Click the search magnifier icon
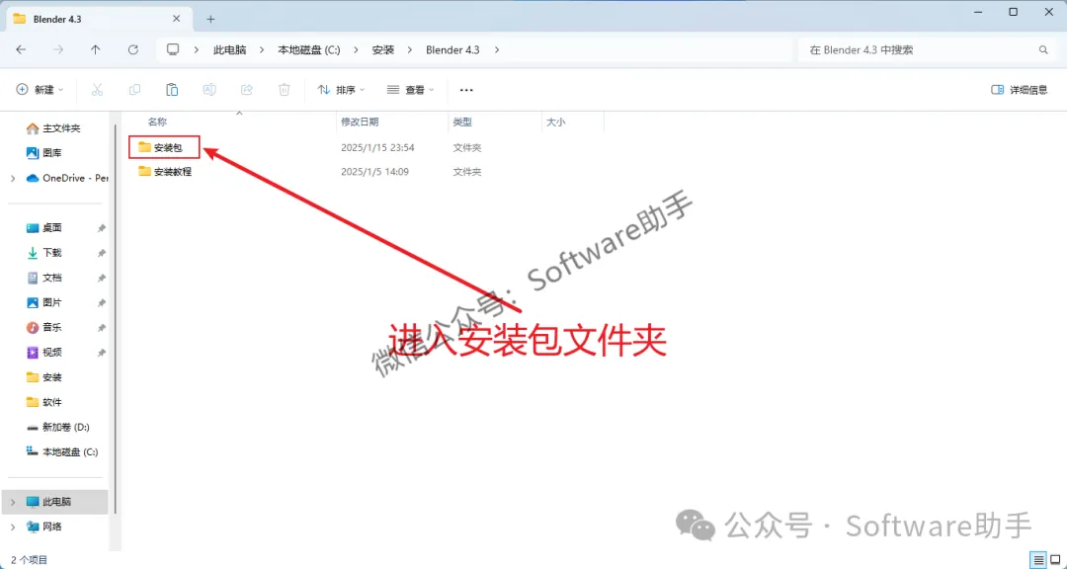Viewport: 1067px width, 569px height. [x=1042, y=49]
